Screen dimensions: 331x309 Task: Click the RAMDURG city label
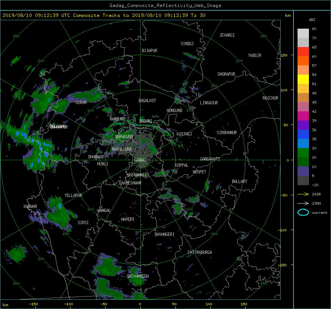tap(117, 119)
